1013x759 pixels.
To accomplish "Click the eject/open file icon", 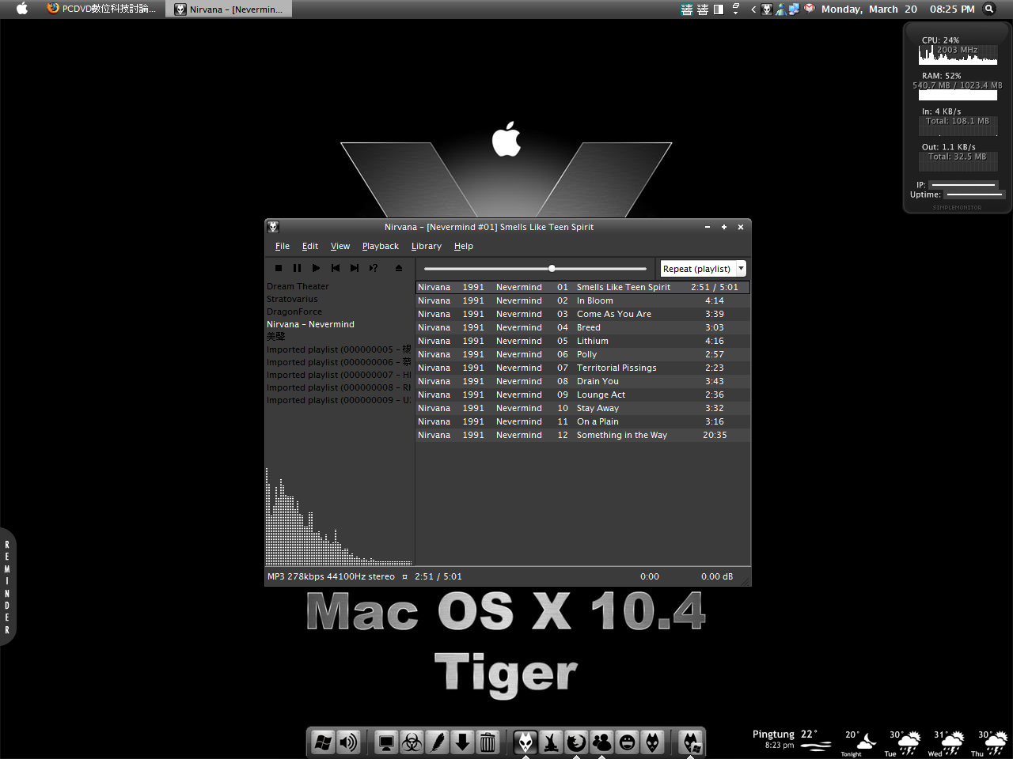I will click(x=399, y=268).
